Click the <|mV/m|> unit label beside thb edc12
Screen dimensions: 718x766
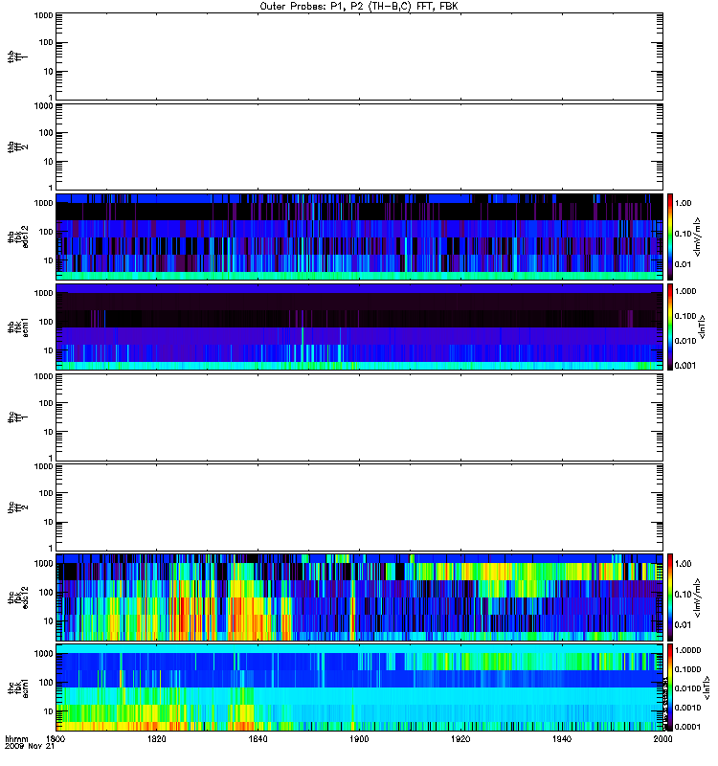(698, 237)
